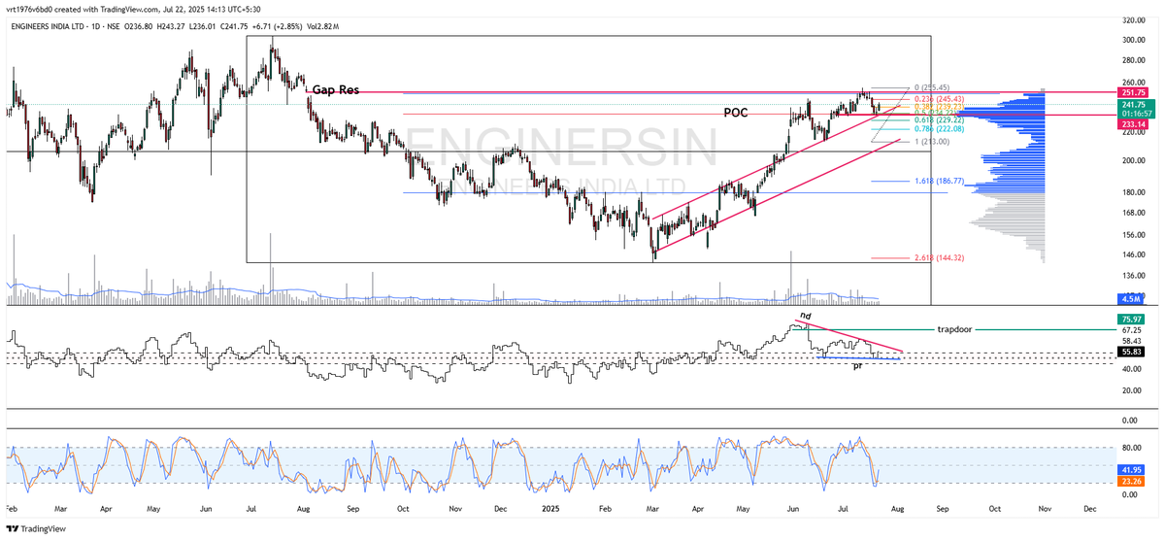Image resolution: width=1165 pixels, height=540 pixels.
Task: Select Fibonacci level 2.618 (144.32) label
Action: (937, 258)
